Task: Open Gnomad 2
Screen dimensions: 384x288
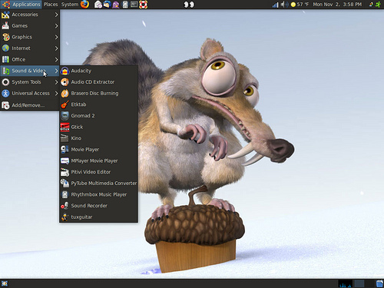Action: click(x=99, y=116)
